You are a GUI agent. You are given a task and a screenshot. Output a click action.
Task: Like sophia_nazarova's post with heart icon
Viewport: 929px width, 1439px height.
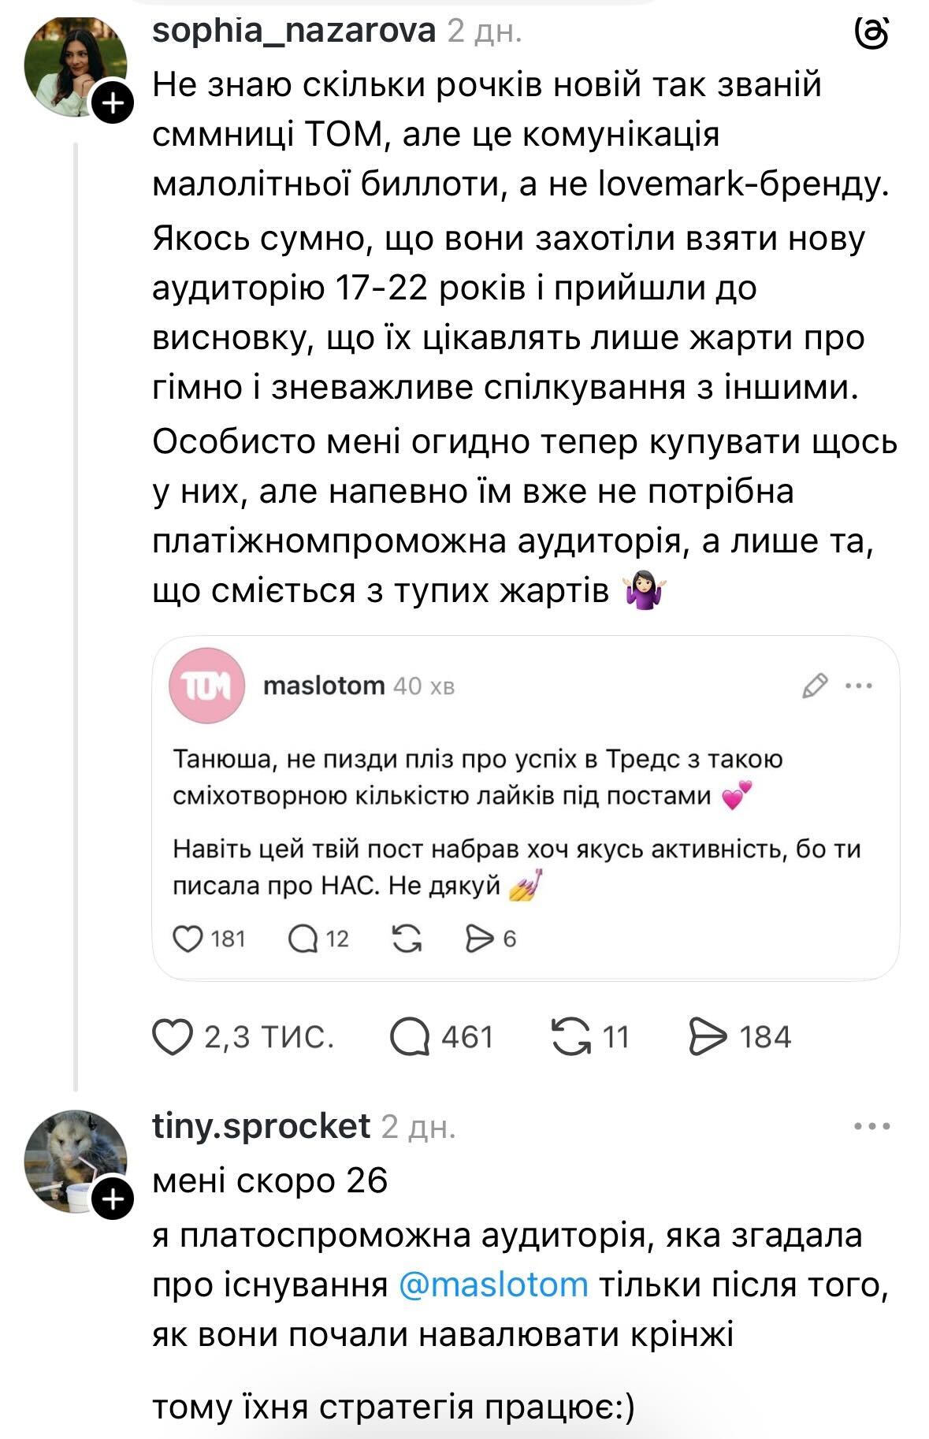[x=173, y=1037]
